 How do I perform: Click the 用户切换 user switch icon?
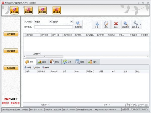point(14,10)
